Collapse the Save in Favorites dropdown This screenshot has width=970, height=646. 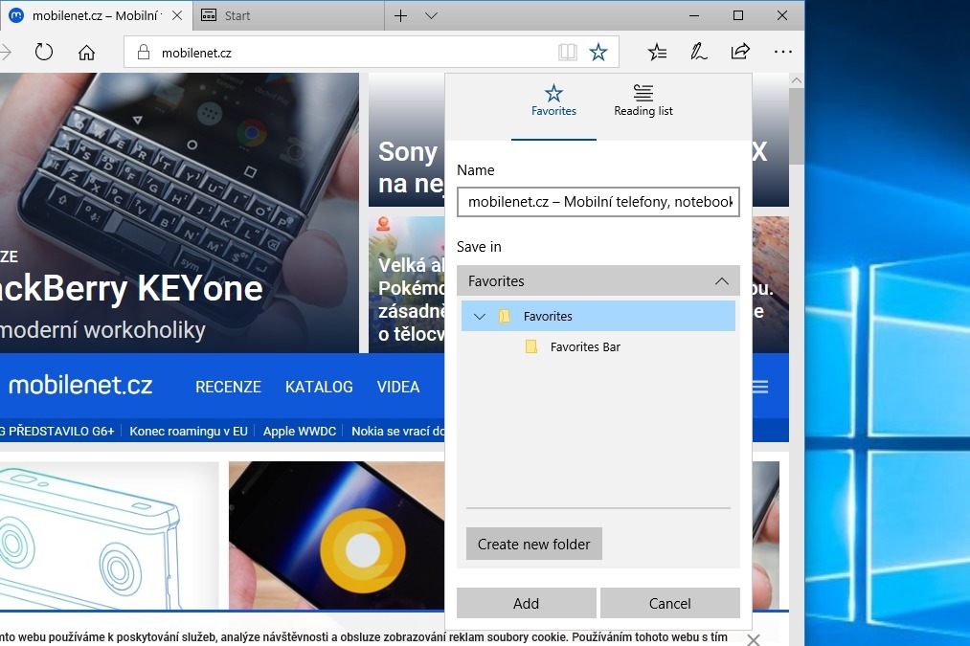tap(722, 281)
